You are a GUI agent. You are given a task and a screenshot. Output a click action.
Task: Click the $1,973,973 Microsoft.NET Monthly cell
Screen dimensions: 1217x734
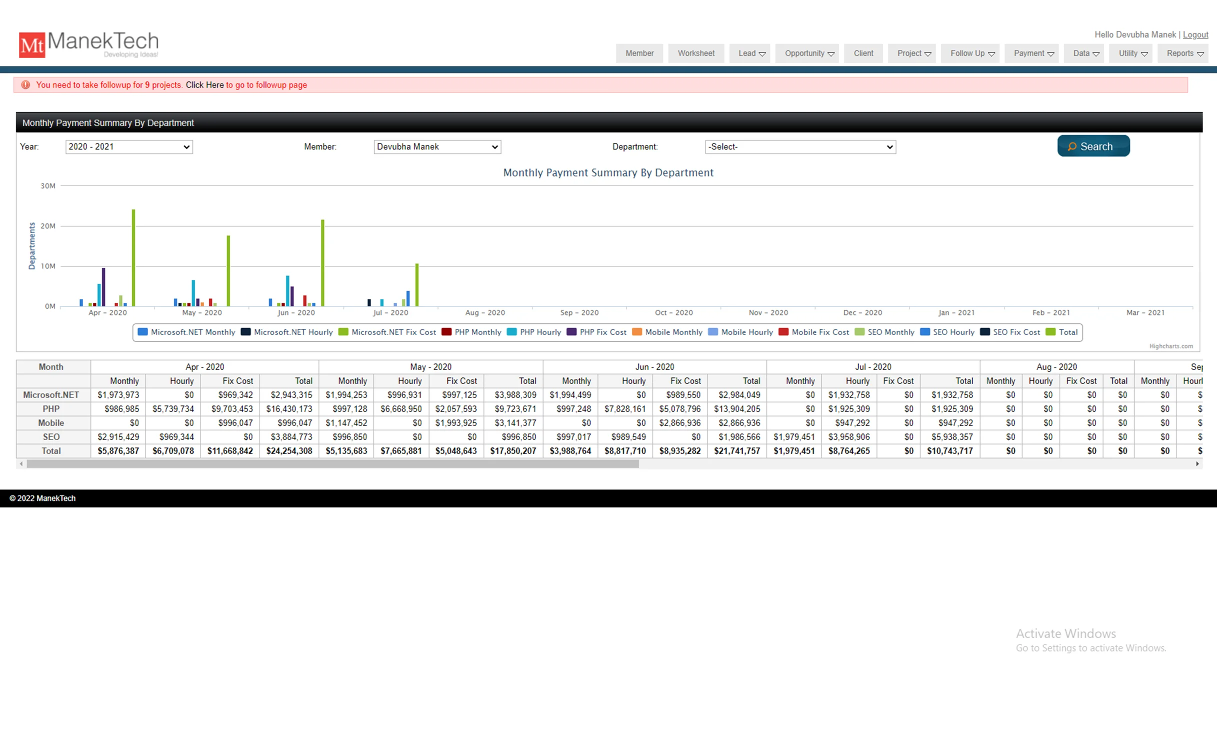coord(118,395)
